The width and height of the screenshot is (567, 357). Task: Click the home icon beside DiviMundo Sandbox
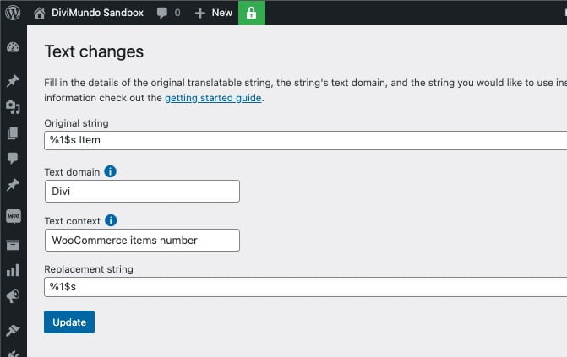pos(40,13)
